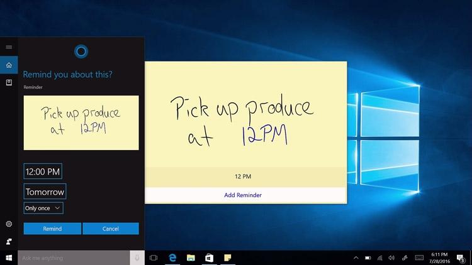Viewport: 472px width, 265px height.
Task: Click Add Reminder on sticky note
Action: [243, 195]
